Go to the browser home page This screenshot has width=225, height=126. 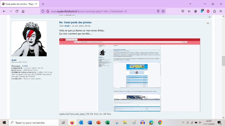(23, 11)
